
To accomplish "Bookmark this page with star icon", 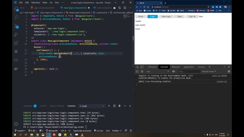I will [209, 7].
